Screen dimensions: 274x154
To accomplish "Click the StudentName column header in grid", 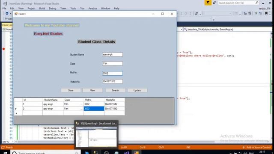I will tap(53, 100).
